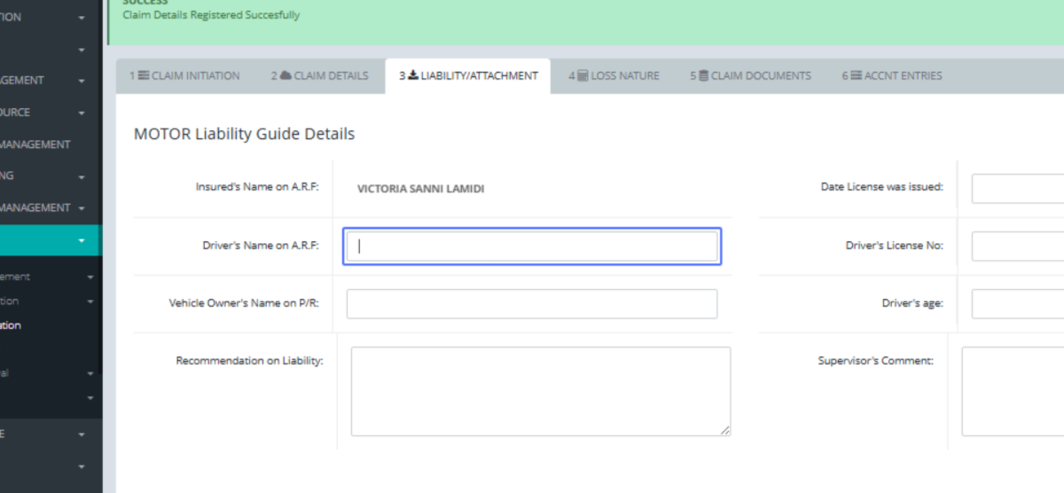Click the cloud icon on Claim Details

286,76
